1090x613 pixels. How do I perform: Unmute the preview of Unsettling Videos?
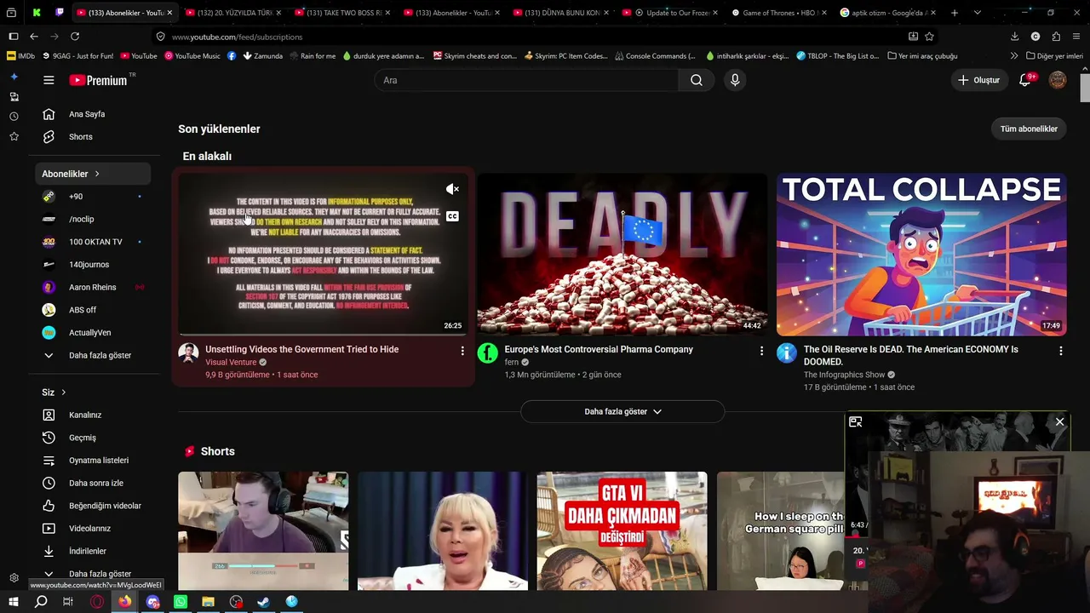click(x=452, y=189)
